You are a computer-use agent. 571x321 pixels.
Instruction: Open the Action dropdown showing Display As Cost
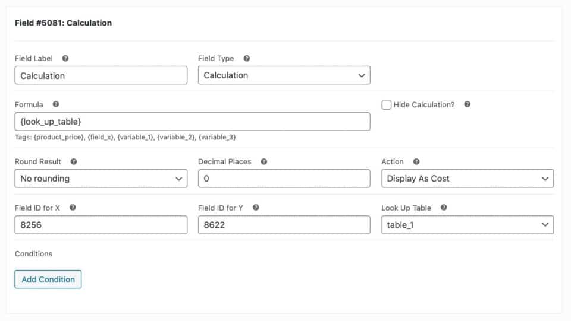tap(468, 178)
